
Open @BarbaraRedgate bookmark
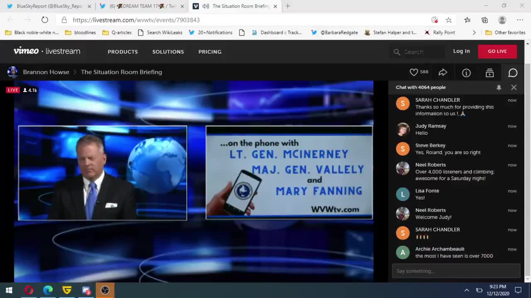click(x=334, y=33)
